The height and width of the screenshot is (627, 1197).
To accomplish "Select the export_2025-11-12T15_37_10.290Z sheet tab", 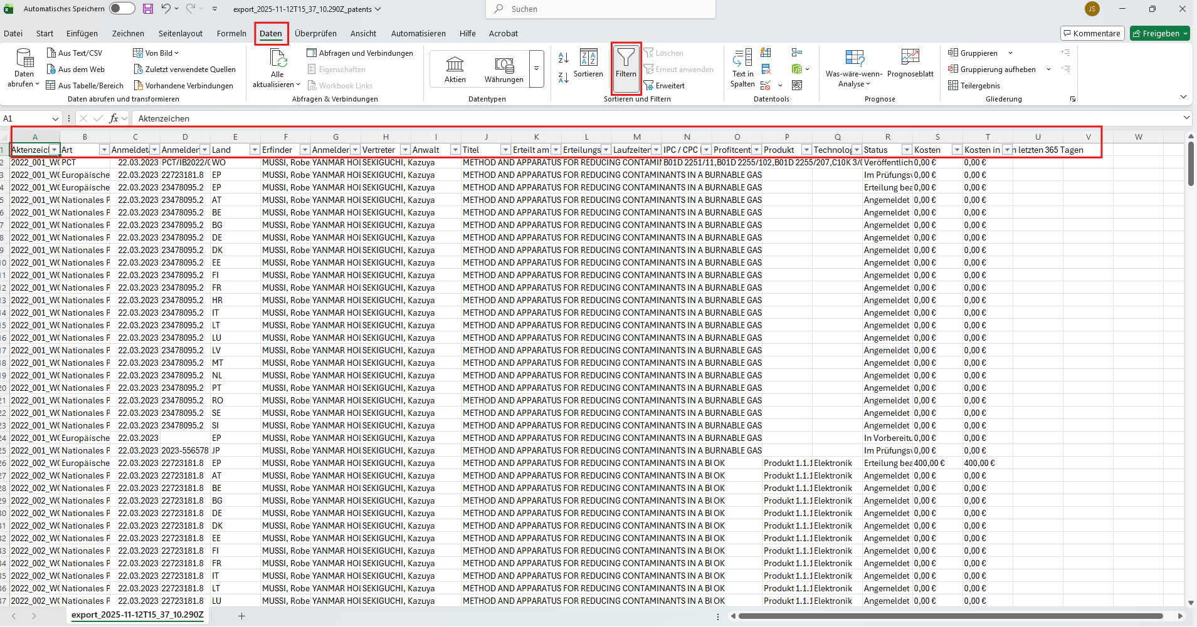I will click(x=137, y=615).
